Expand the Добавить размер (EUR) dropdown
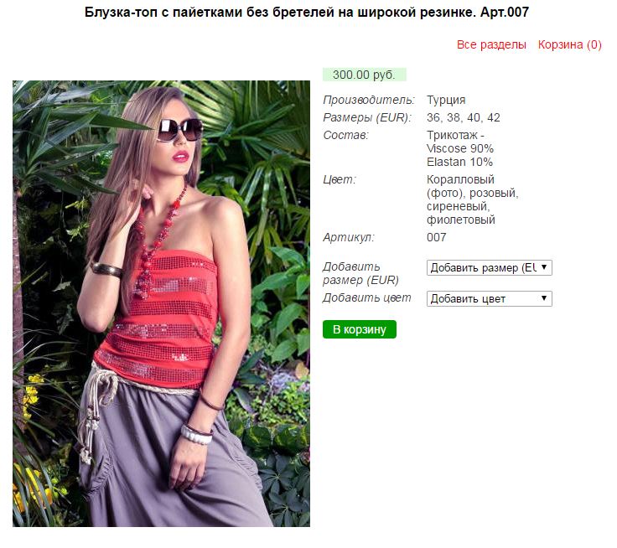This screenshot has height=548, width=617. point(489,267)
